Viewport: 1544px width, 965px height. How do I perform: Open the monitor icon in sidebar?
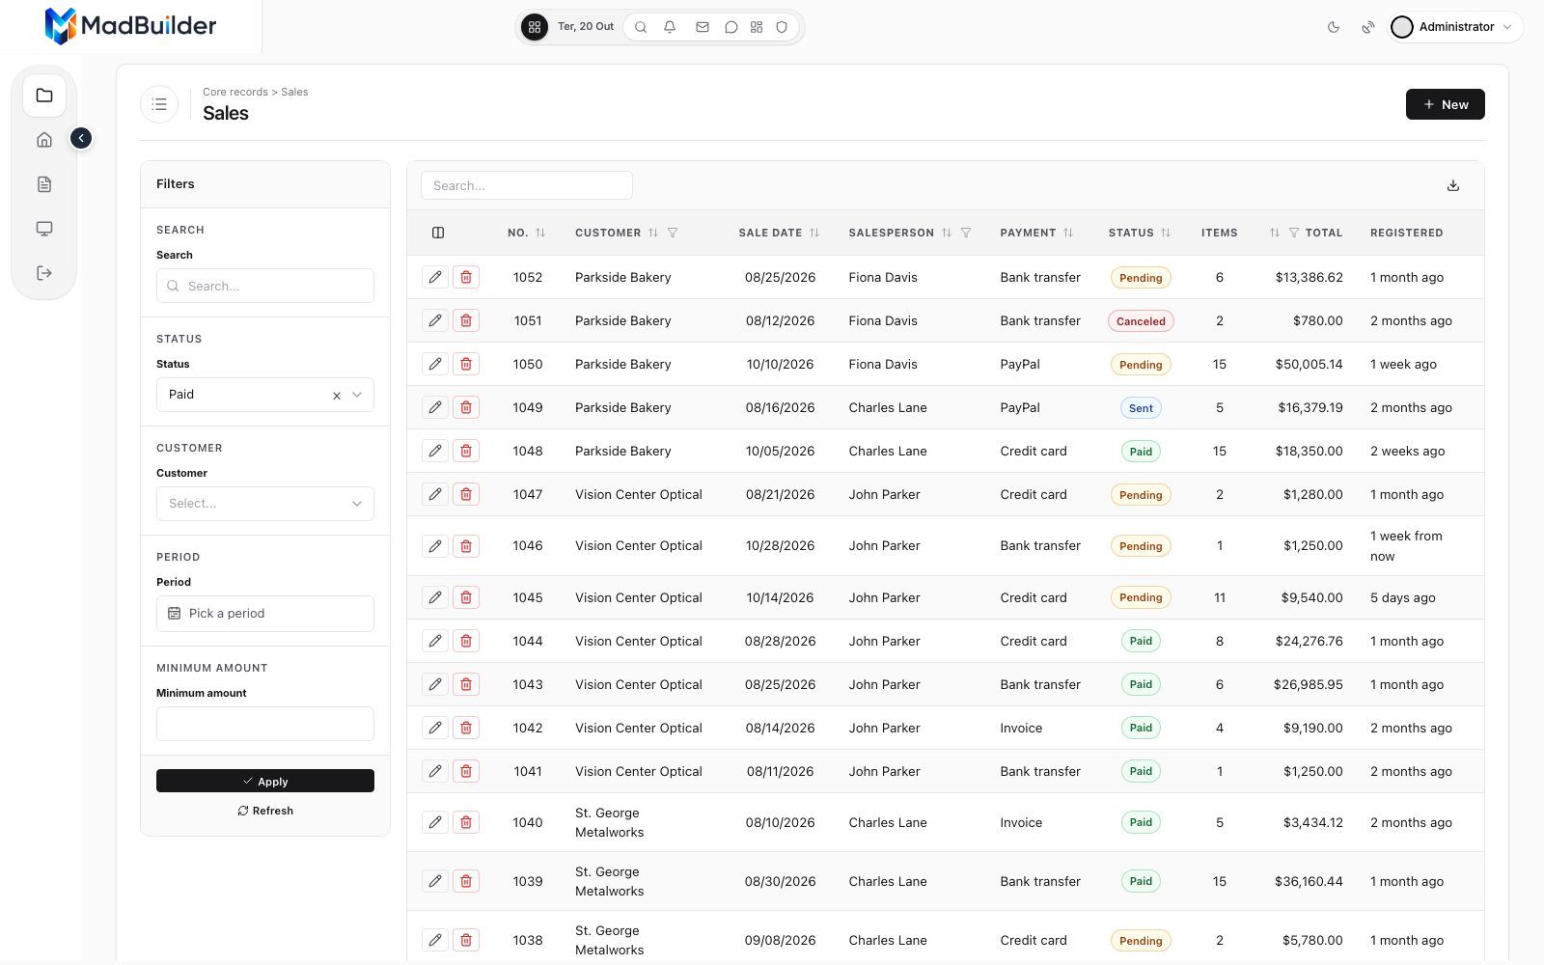44,229
